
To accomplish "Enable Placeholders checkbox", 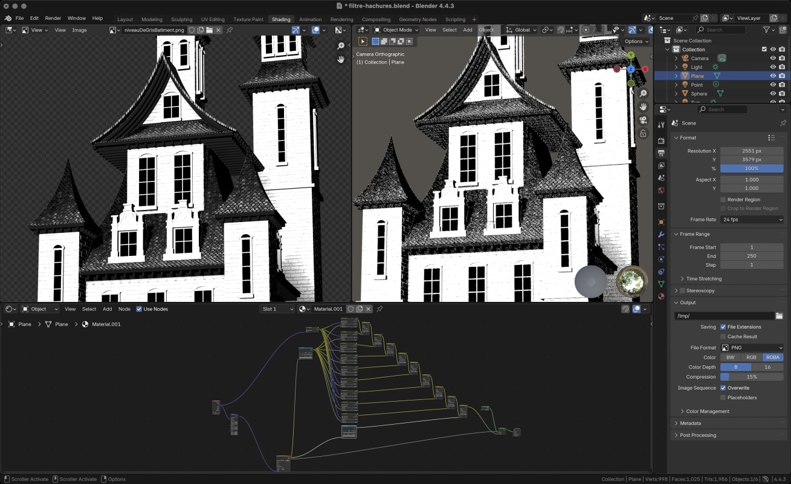I will [x=723, y=397].
